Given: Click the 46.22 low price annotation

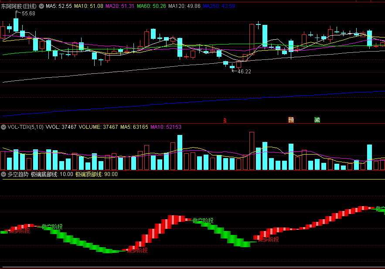Looking at the screenshot, I should 244,72.
